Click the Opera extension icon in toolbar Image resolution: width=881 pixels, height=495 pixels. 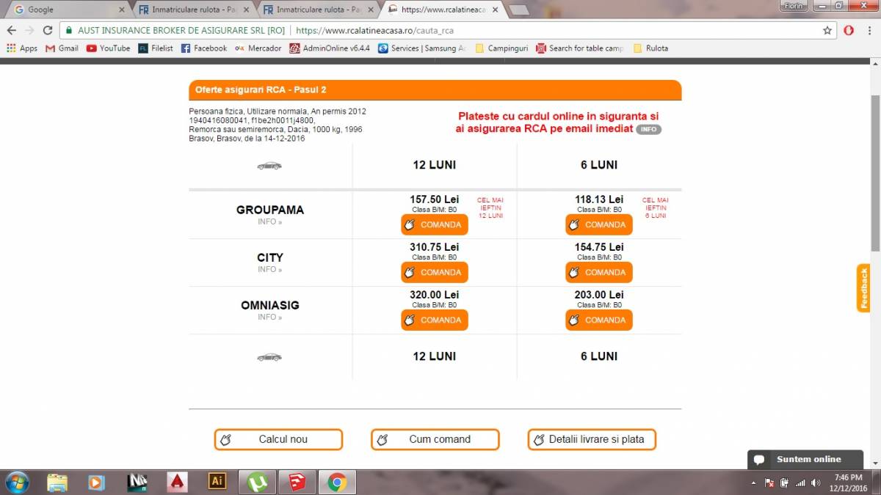pyautogui.click(x=848, y=30)
